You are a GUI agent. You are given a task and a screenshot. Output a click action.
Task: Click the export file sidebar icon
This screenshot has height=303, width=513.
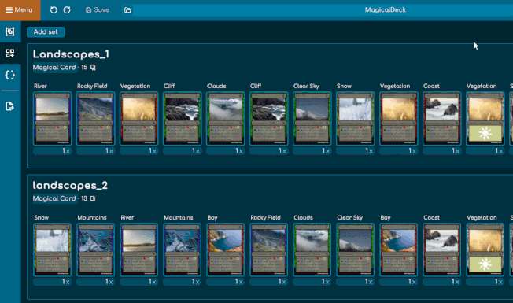[9, 106]
